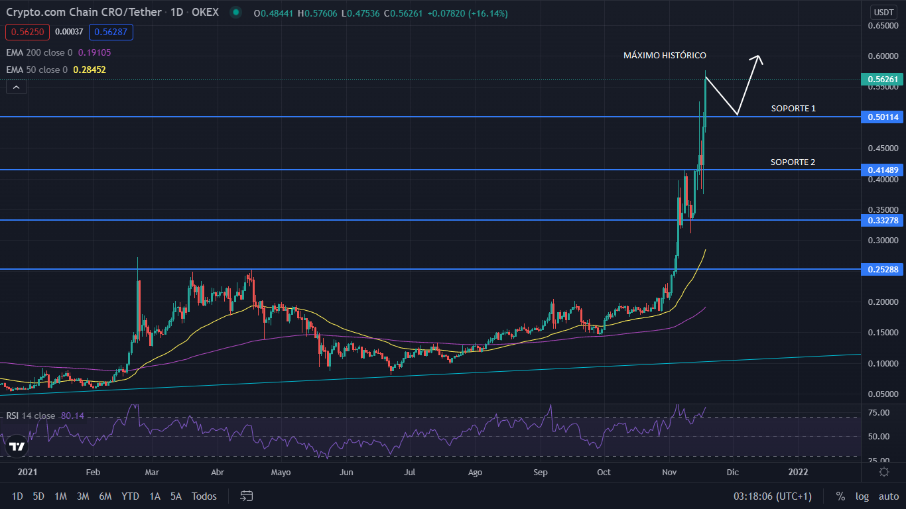Image resolution: width=906 pixels, height=509 pixels.
Task: Toggle auto scale mode
Action: point(888,496)
